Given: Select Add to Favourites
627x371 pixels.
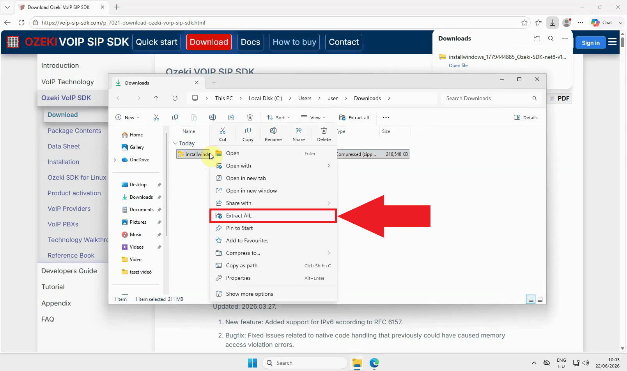Looking at the screenshot, I should pos(273,240).
